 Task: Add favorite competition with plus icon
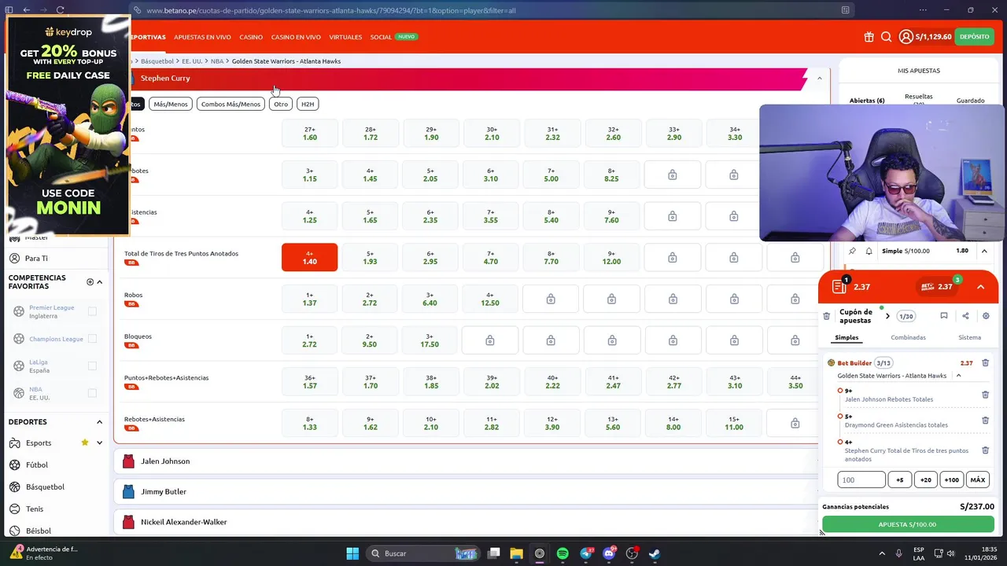coord(90,281)
